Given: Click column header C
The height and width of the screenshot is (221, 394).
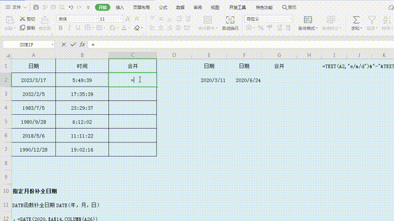Looking at the screenshot, I should point(133,55).
